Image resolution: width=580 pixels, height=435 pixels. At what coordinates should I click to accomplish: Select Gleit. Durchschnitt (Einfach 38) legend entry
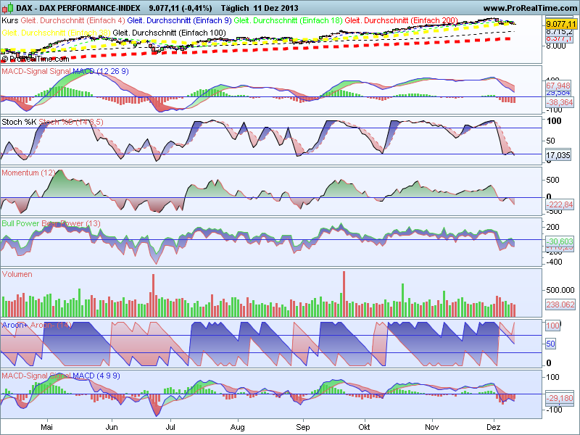pos(56,33)
